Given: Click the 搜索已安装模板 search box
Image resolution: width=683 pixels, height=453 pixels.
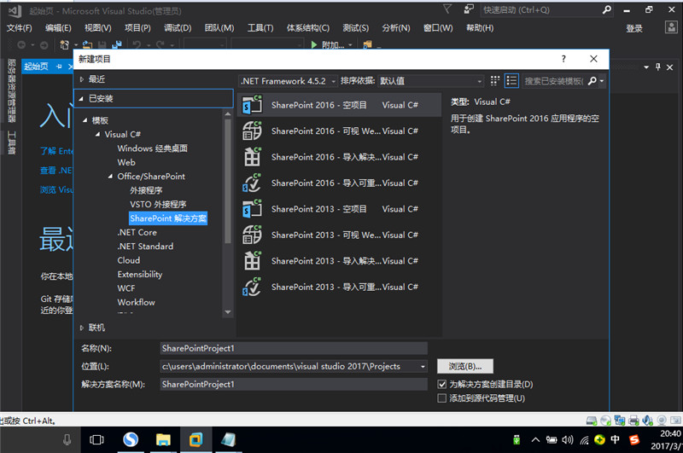Looking at the screenshot, I should 553,81.
